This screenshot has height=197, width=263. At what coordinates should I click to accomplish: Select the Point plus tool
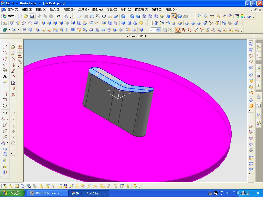point(5,82)
